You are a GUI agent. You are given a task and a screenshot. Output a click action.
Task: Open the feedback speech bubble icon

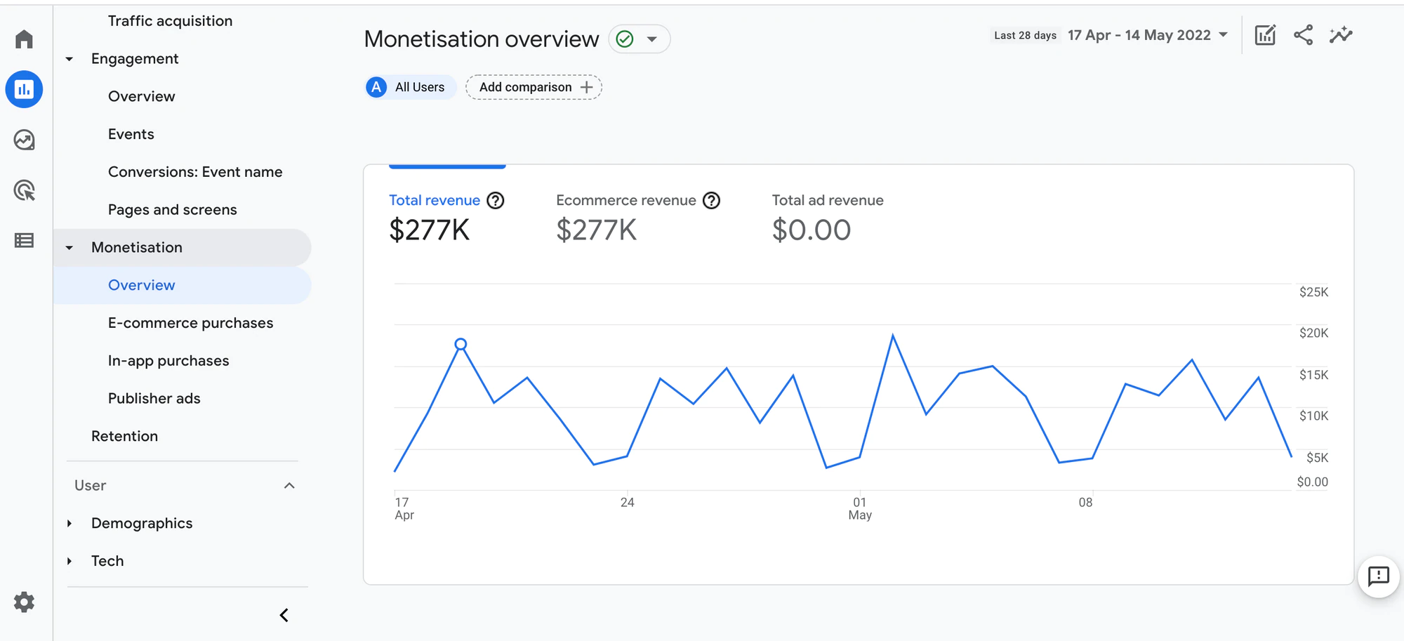pyautogui.click(x=1379, y=577)
